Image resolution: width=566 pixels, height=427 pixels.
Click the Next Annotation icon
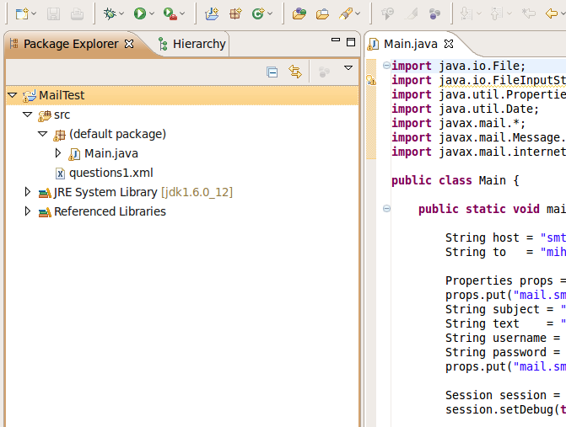(466, 13)
